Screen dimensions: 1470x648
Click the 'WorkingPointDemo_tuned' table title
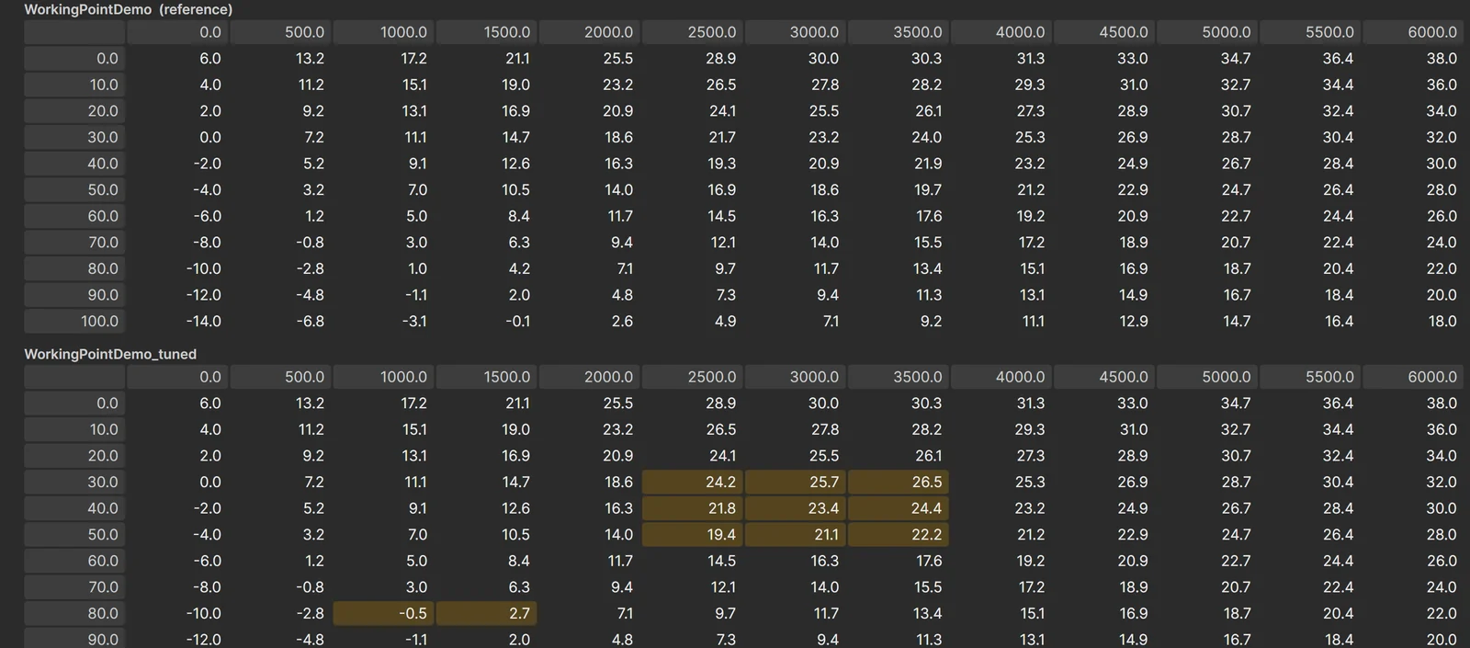(x=110, y=354)
